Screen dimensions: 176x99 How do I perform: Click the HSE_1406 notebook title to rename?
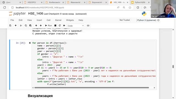coord(35,13)
